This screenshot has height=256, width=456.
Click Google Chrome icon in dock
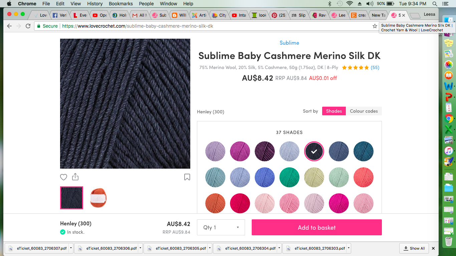(449, 118)
